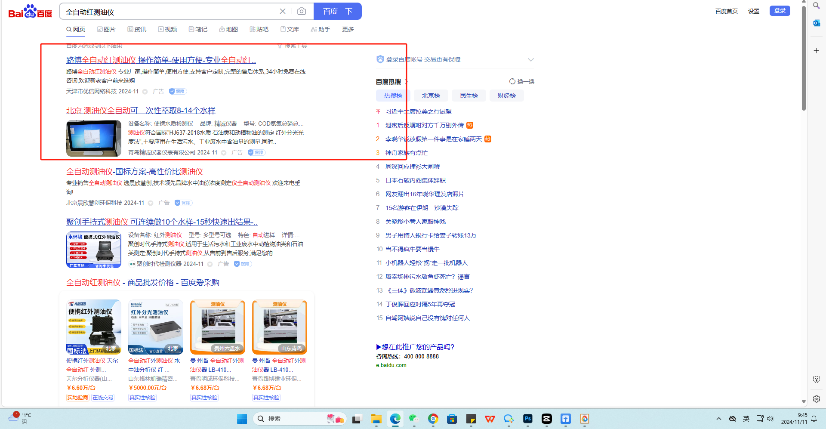Viewport: 826px width, 429px height.
Task: Switch to the 图片 search tab
Action: (x=106, y=29)
